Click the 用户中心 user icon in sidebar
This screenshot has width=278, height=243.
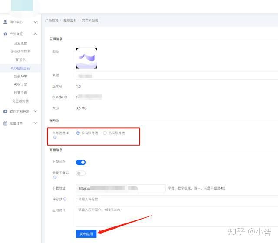[5, 22]
